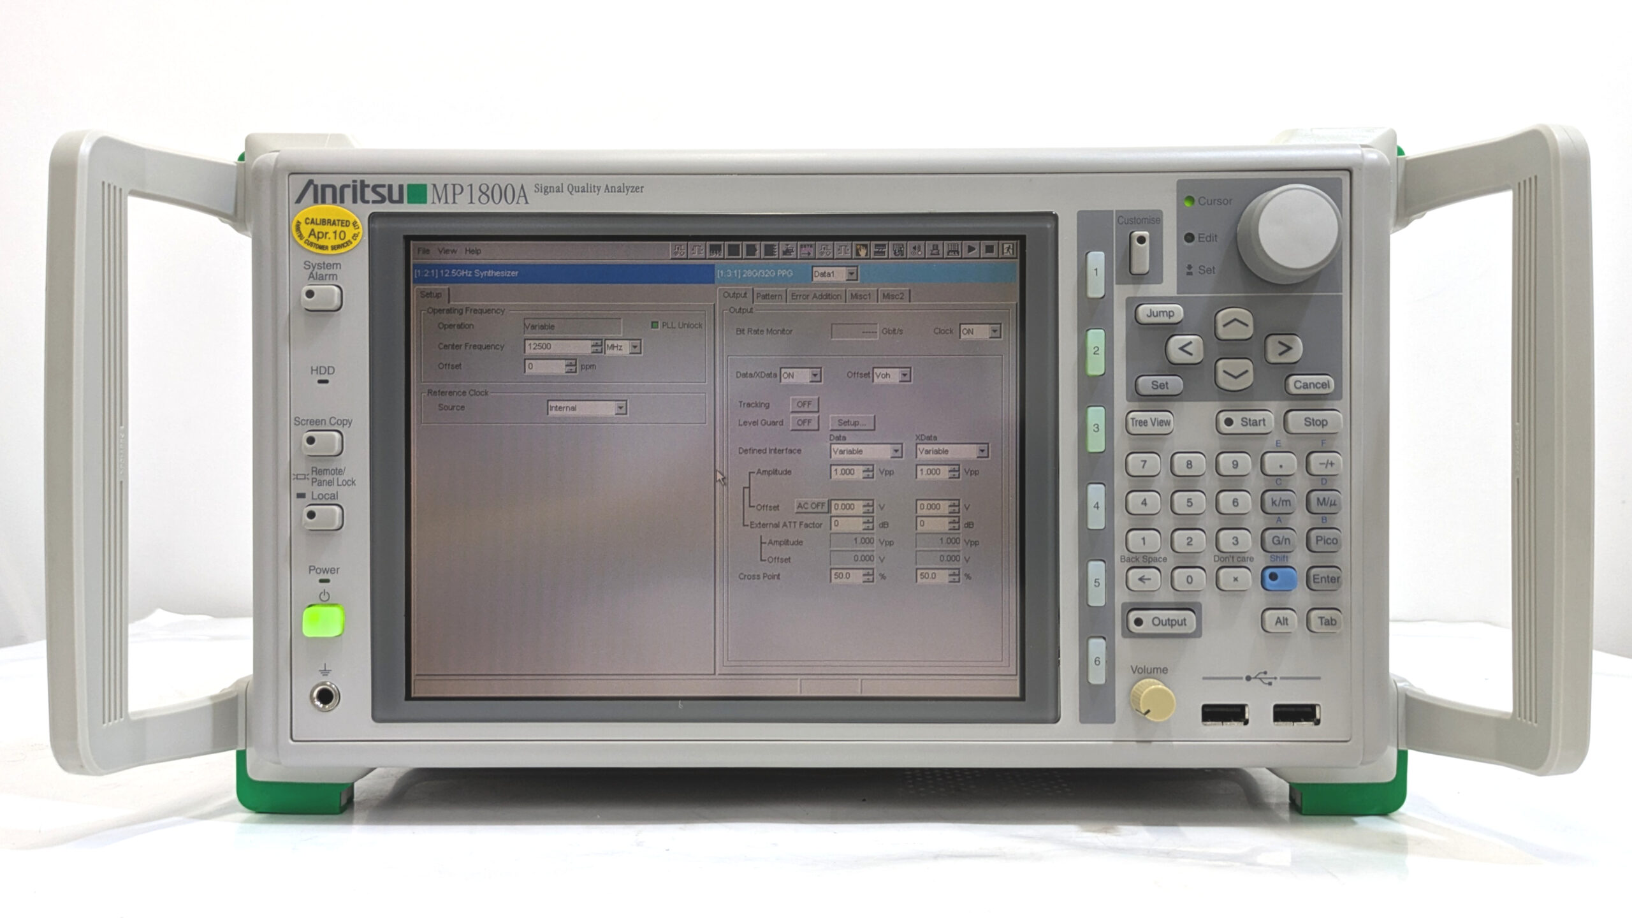Screen dimensions: 1632x918
Task: Open the Data1 channel dropdown
Action: pos(834,273)
